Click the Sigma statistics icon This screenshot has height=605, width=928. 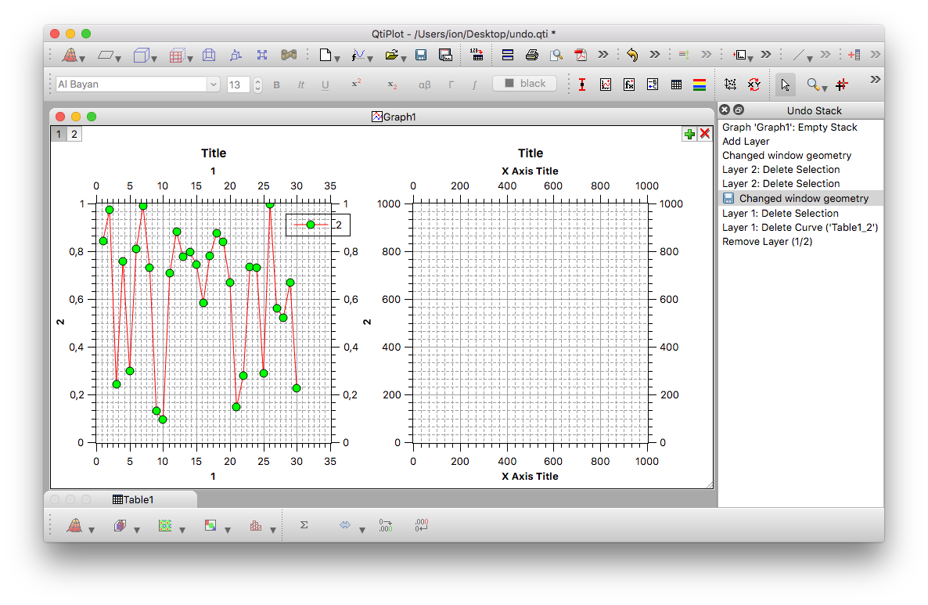304,526
